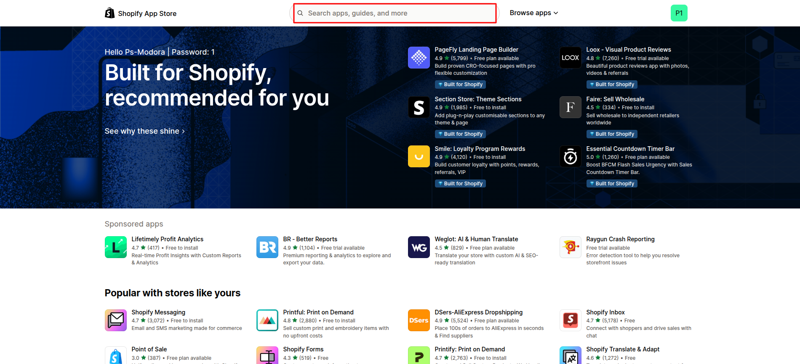Open Smile Loyalty app icon
Viewport: 800px width, 364px height.
point(419,156)
